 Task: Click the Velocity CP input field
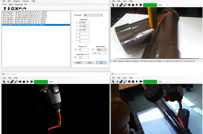tap(84, 50)
